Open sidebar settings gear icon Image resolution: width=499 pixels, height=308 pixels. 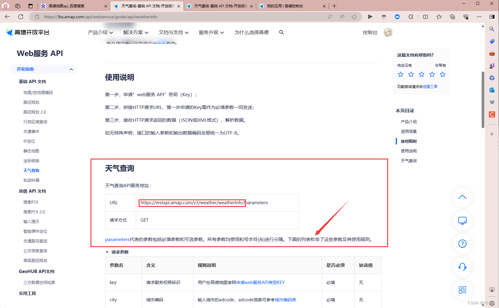tap(492, 303)
